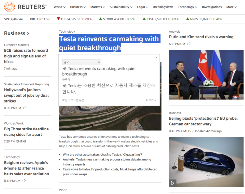Open Beijing blasts 'protectionist' EU probe article
245x194 pixels.
point(203,121)
